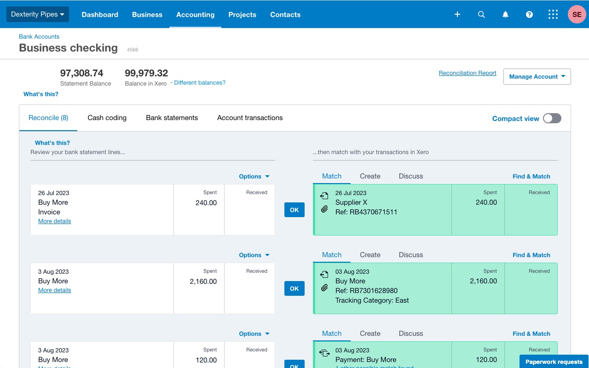The width and height of the screenshot is (589, 368).
Task: Click the bill icon on Supplier X transaction
Action: coord(324,196)
